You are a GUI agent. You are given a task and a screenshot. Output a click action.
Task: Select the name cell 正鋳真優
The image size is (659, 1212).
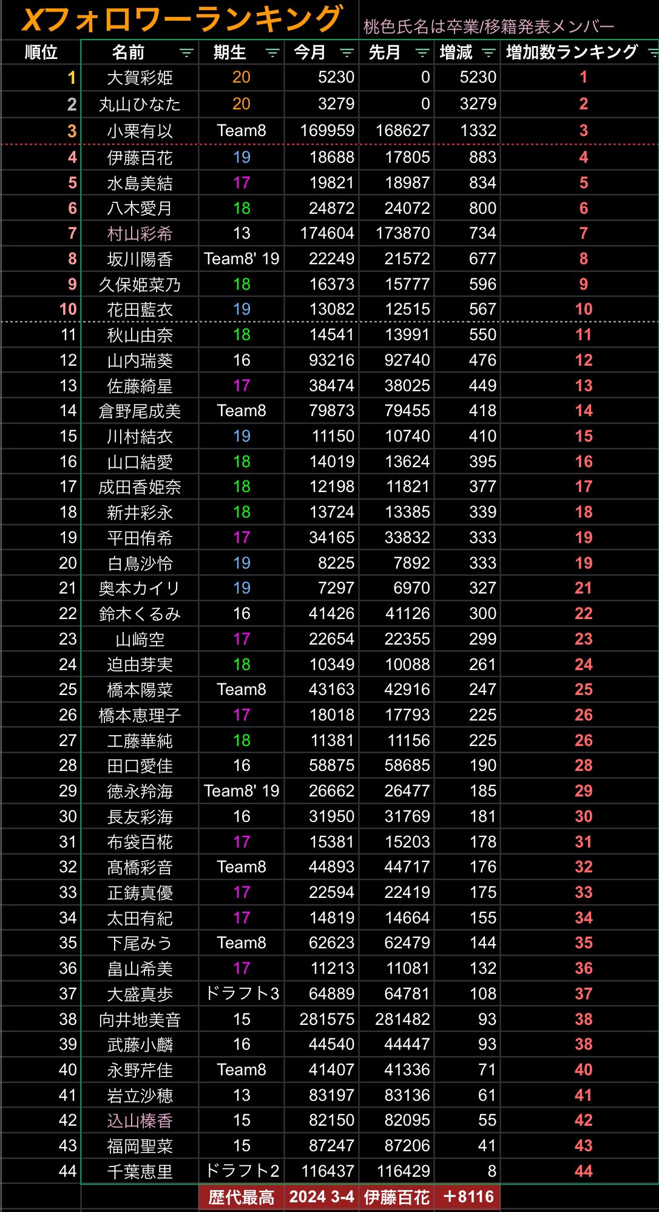click(140, 892)
